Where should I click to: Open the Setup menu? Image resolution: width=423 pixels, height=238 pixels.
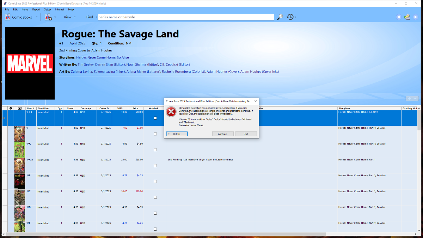48,10
